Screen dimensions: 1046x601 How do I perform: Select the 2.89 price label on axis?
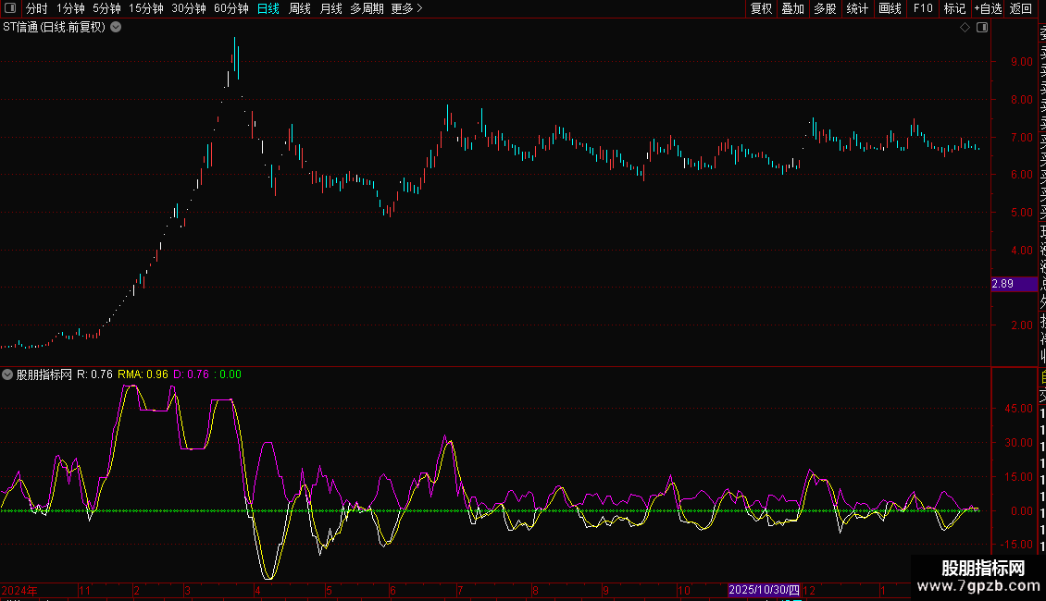[1014, 284]
